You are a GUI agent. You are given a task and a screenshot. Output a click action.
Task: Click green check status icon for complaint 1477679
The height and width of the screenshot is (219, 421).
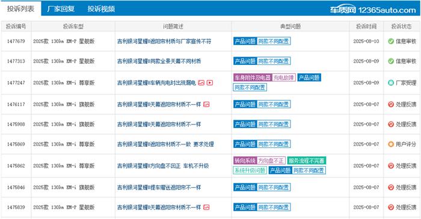pos(391,41)
